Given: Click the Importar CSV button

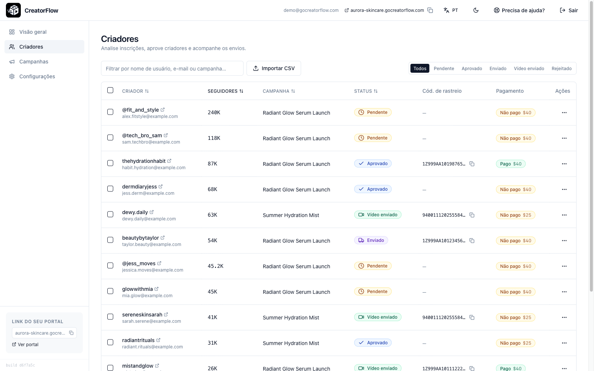Looking at the screenshot, I should (274, 68).
